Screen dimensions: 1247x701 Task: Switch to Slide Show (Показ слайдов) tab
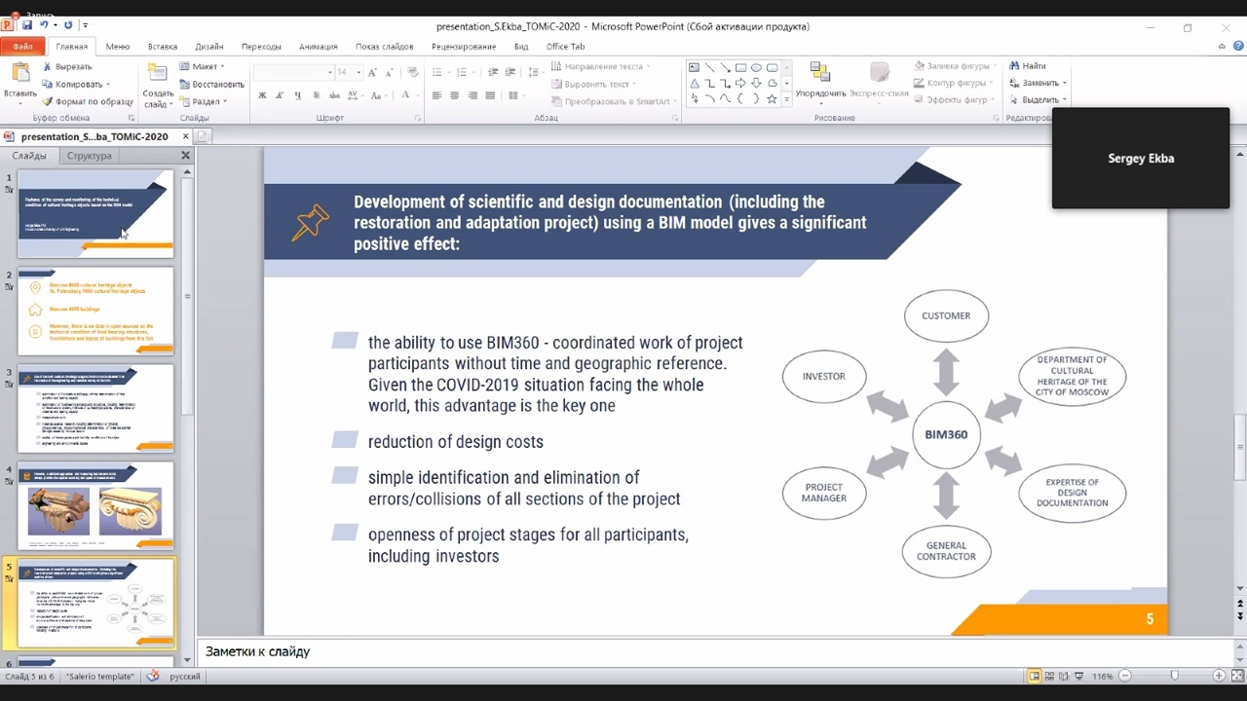pos(384,46)
